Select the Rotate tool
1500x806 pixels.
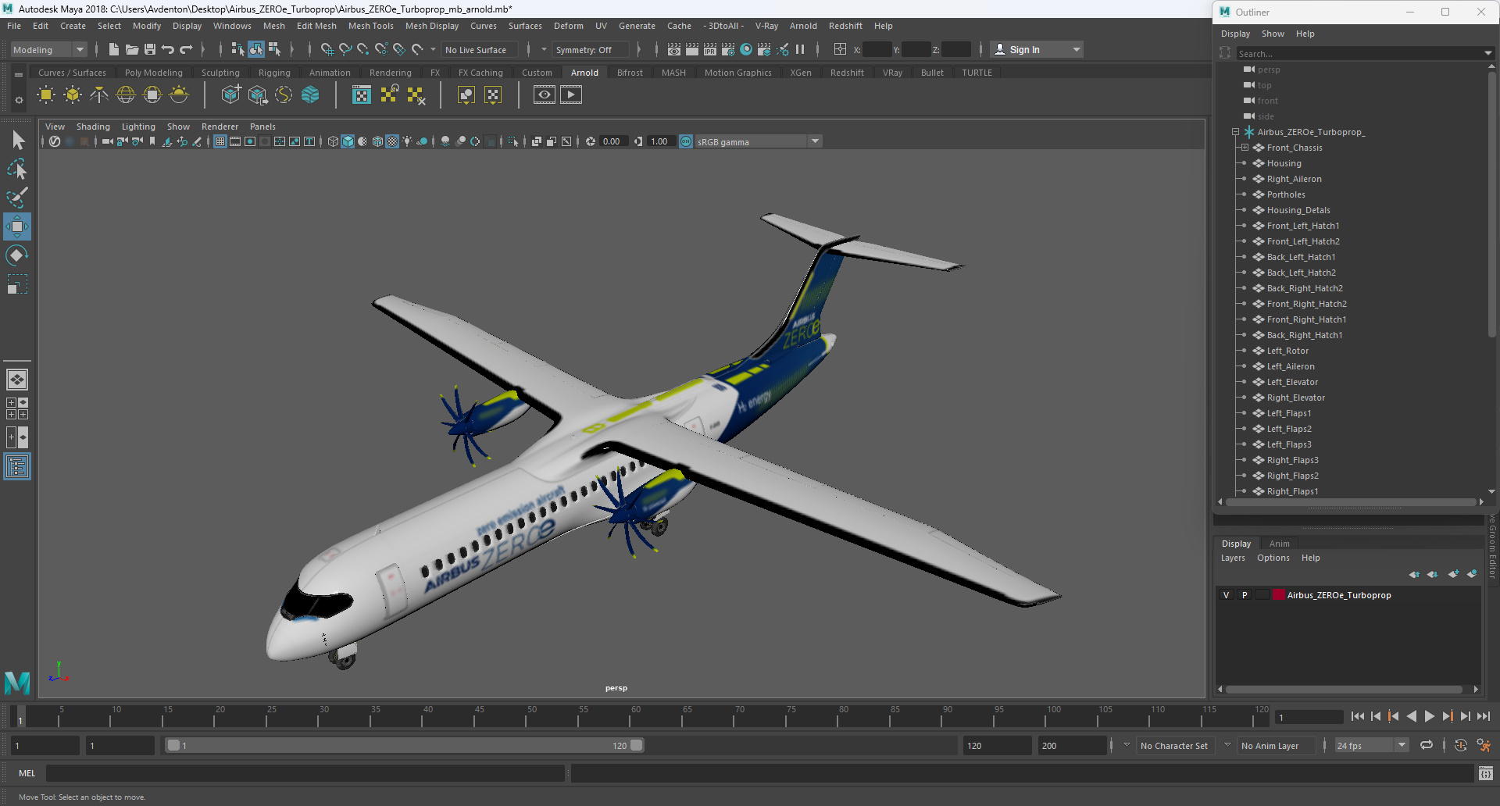pyautogui.click(x=17, y=255)
